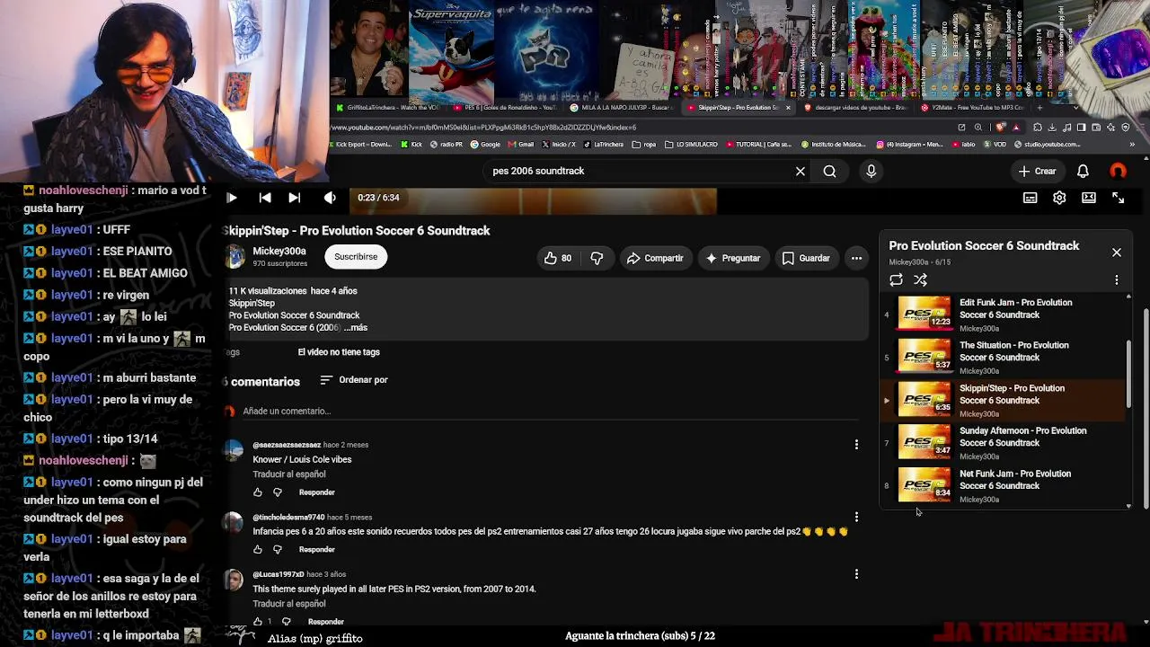Click the Preguntar button
1150x647 pixels.
(x=733, y=258)
